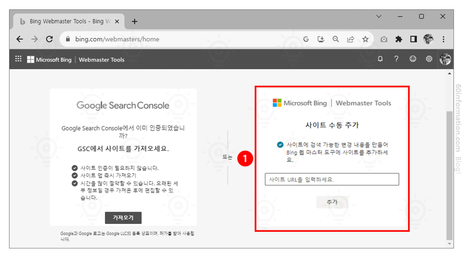This screenshot has height=260, width=463.
Task: Capture the page using the camera icon
Action: (x=384, y=39)
